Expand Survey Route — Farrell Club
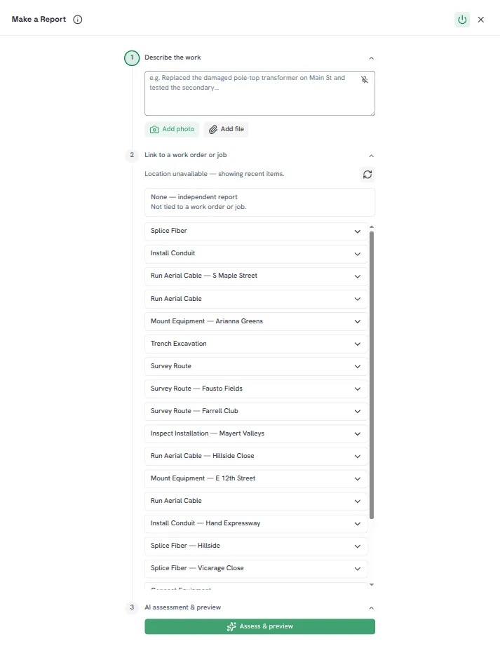Viewport: 500px width, 667px height. coord(256,411)
